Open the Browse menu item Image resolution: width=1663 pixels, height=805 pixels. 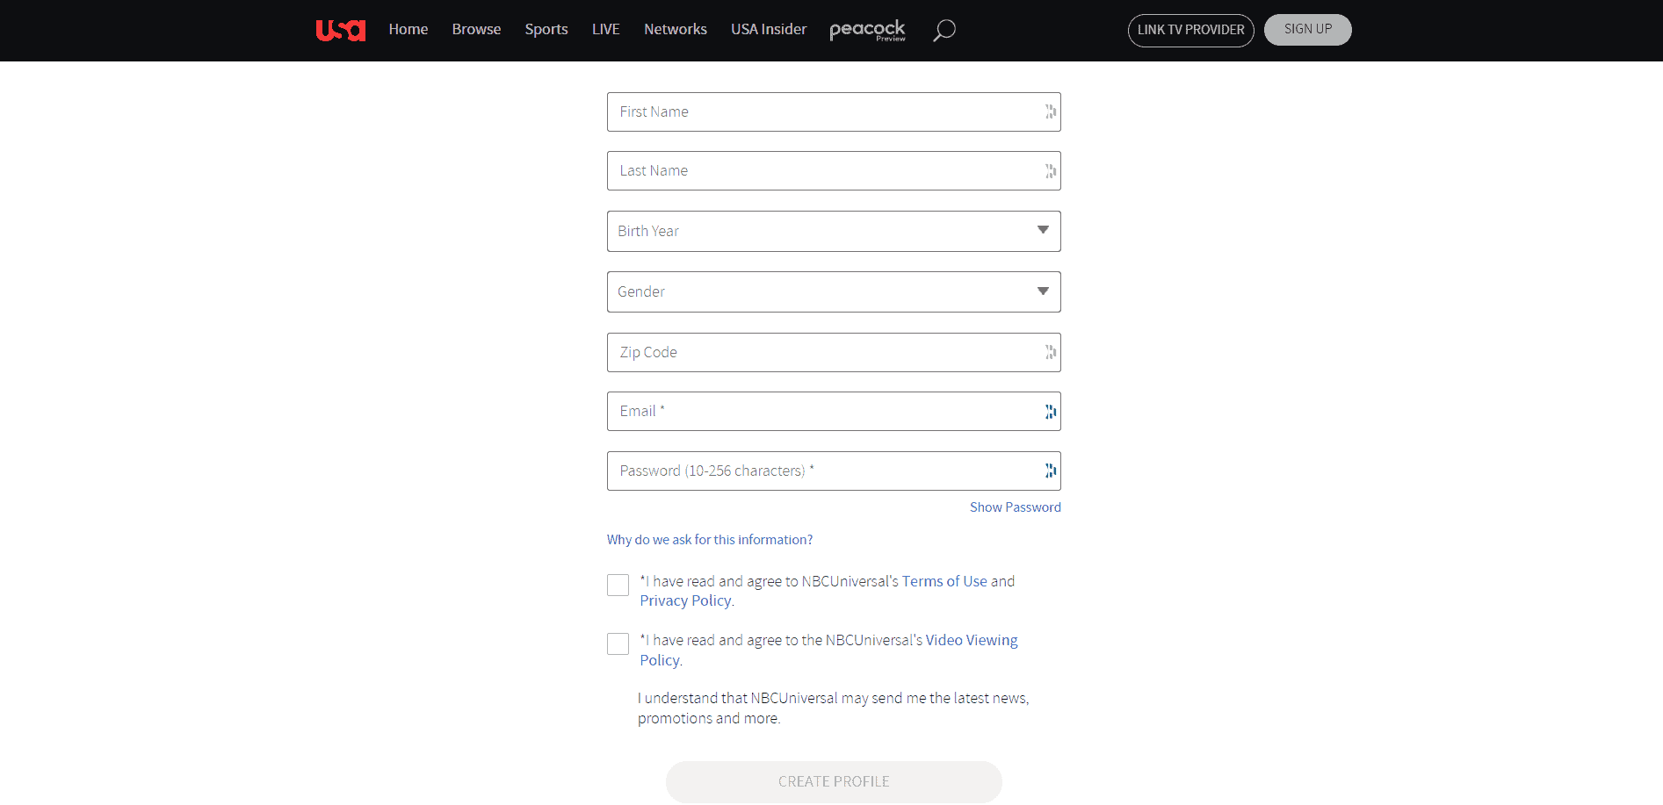[476, 29]
